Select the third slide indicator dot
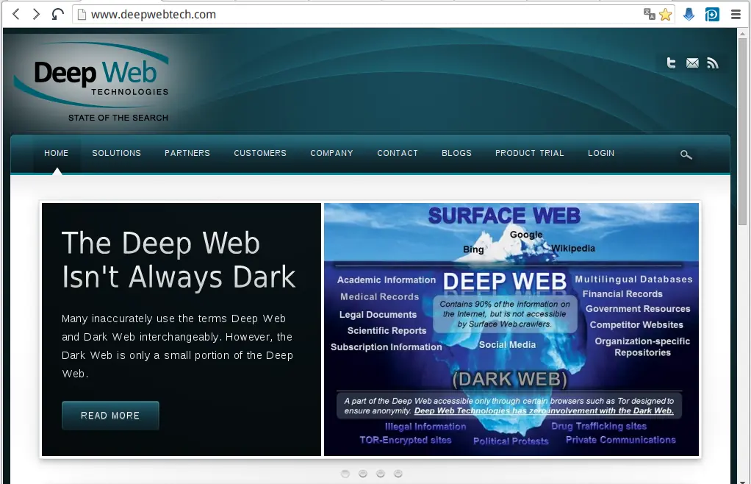The width and height of the screenshot is (751, 484). [x=381, y=474]
